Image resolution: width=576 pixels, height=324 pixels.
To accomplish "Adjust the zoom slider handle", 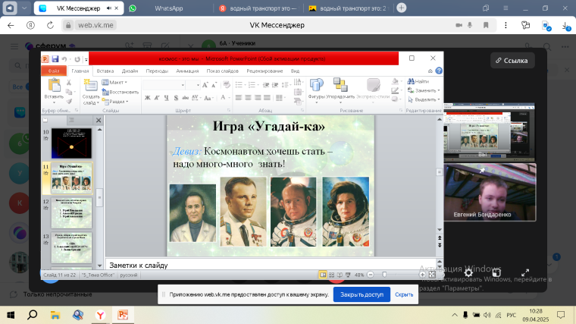I will (x=384, y=275).
